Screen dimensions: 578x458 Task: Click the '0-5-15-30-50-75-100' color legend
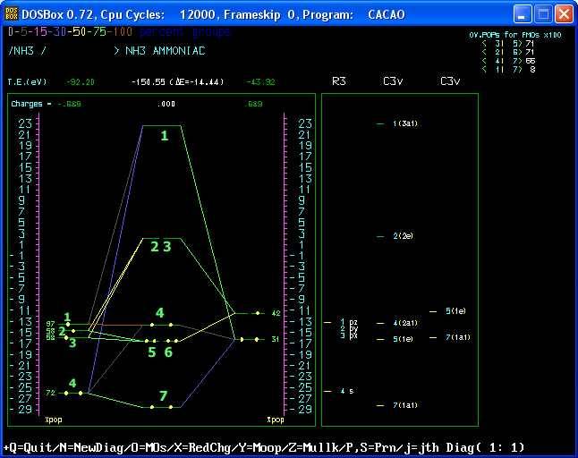point(70,31)
